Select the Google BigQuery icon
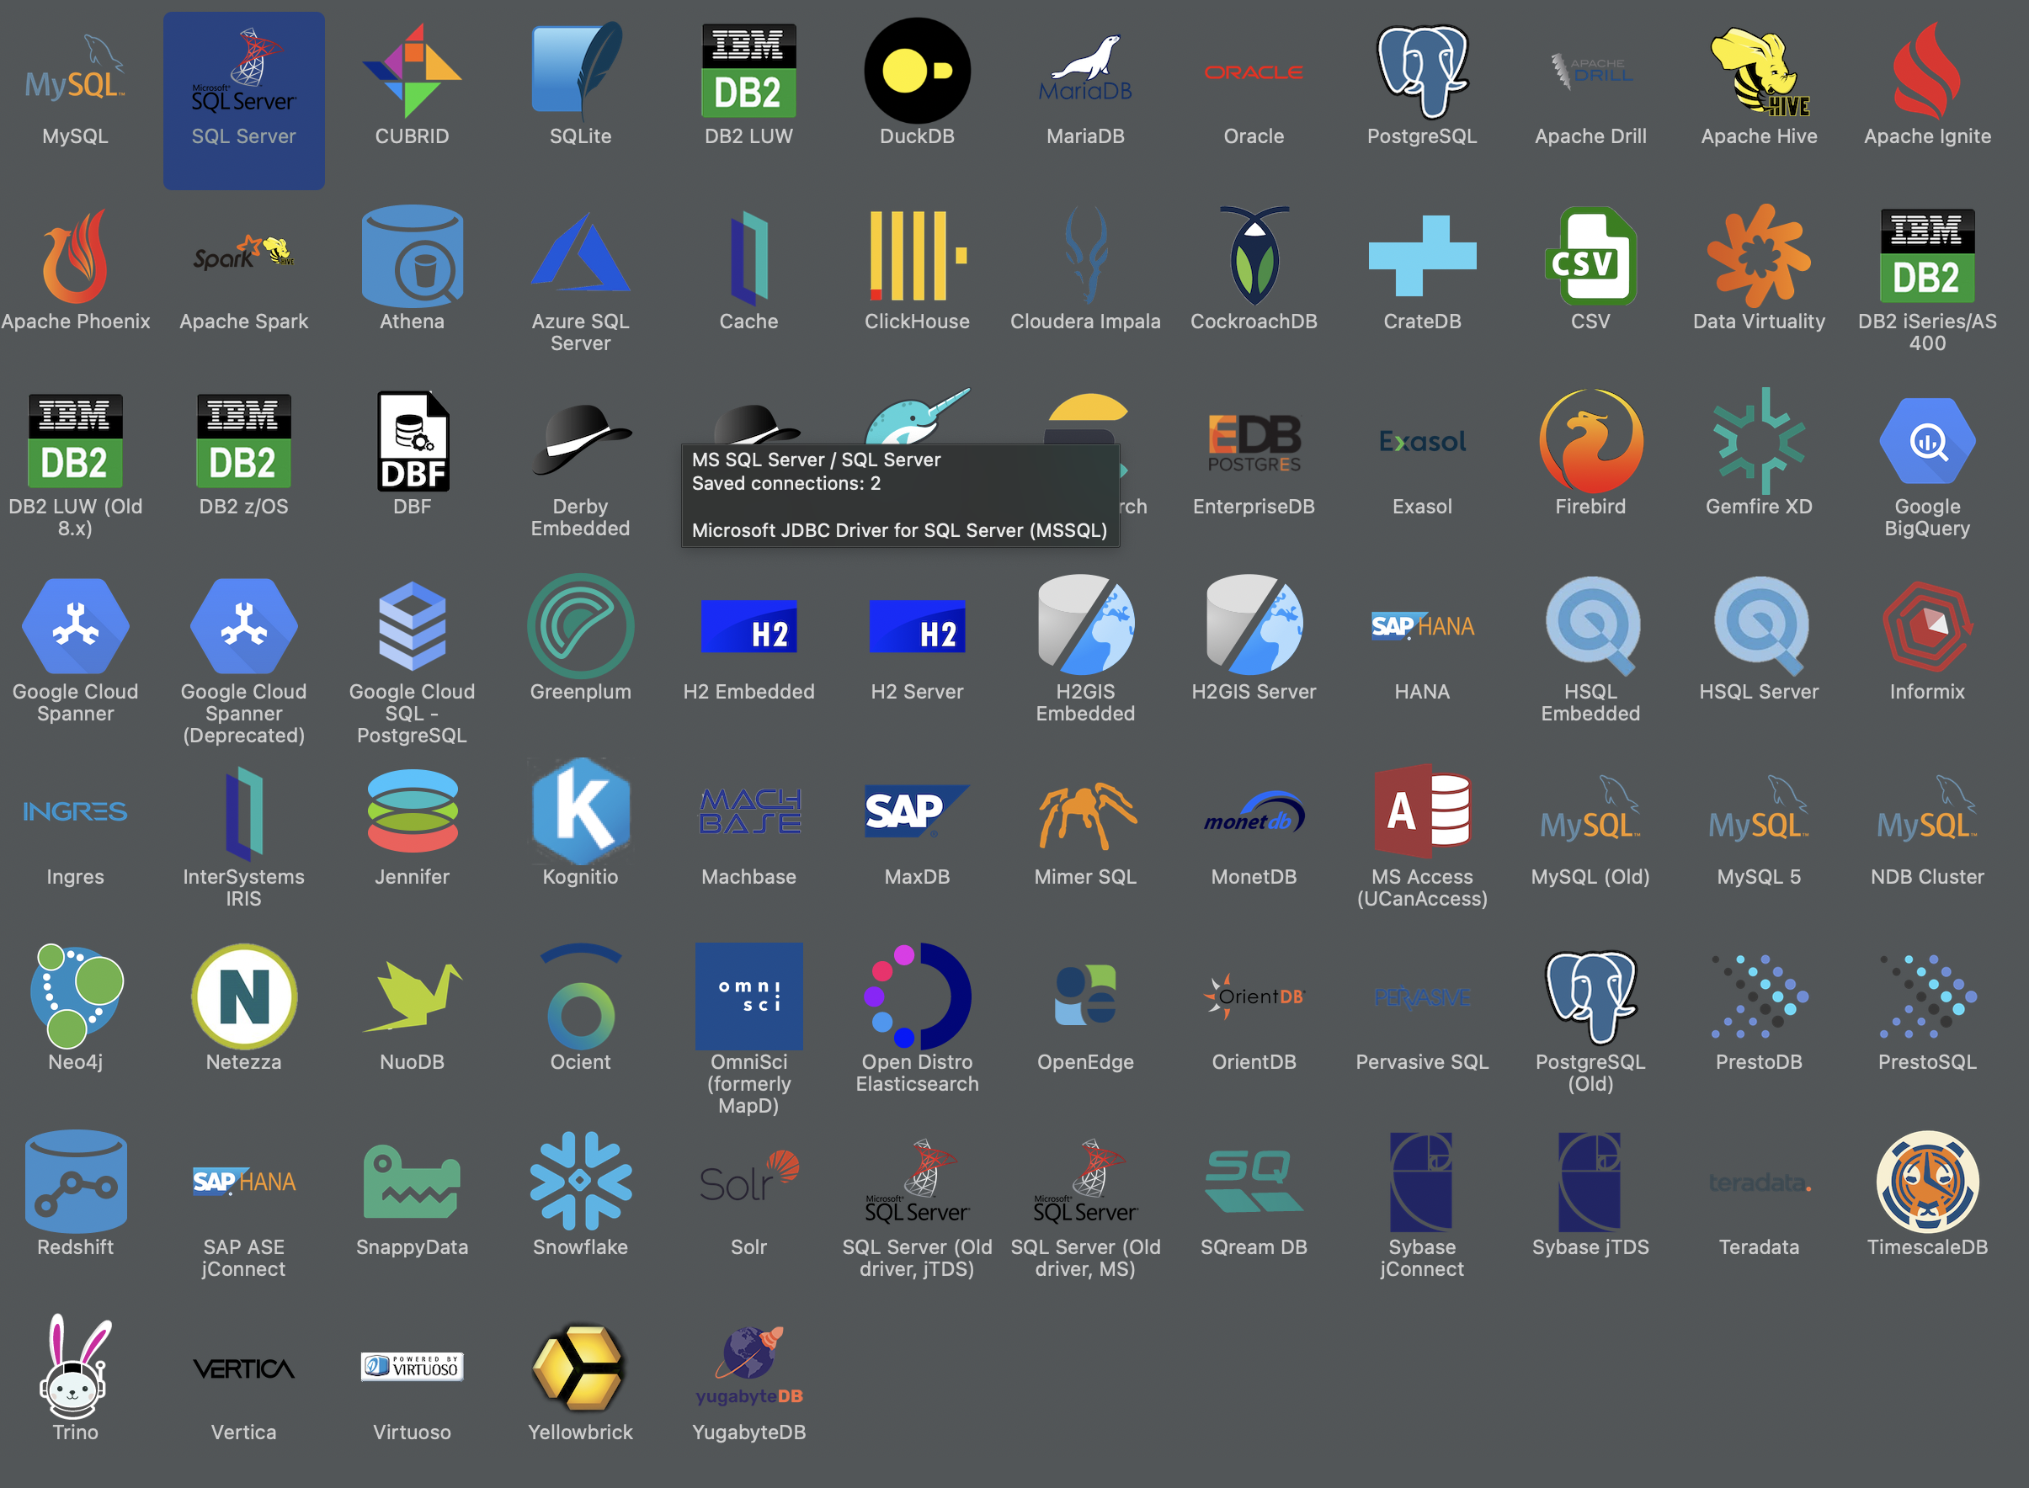2029x1488 pixels. [1926, 441]
